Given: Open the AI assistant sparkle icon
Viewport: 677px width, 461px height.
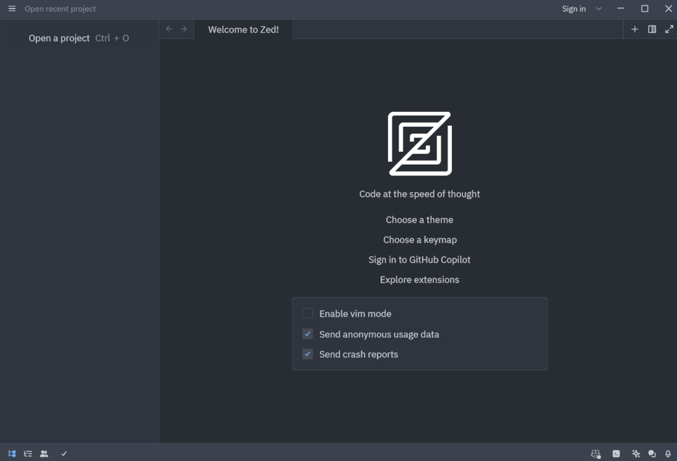Looking at the screenshot, I should click(636, 453).
